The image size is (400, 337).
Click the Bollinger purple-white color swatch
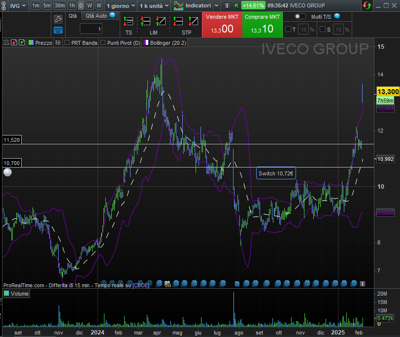click(146, 42)
